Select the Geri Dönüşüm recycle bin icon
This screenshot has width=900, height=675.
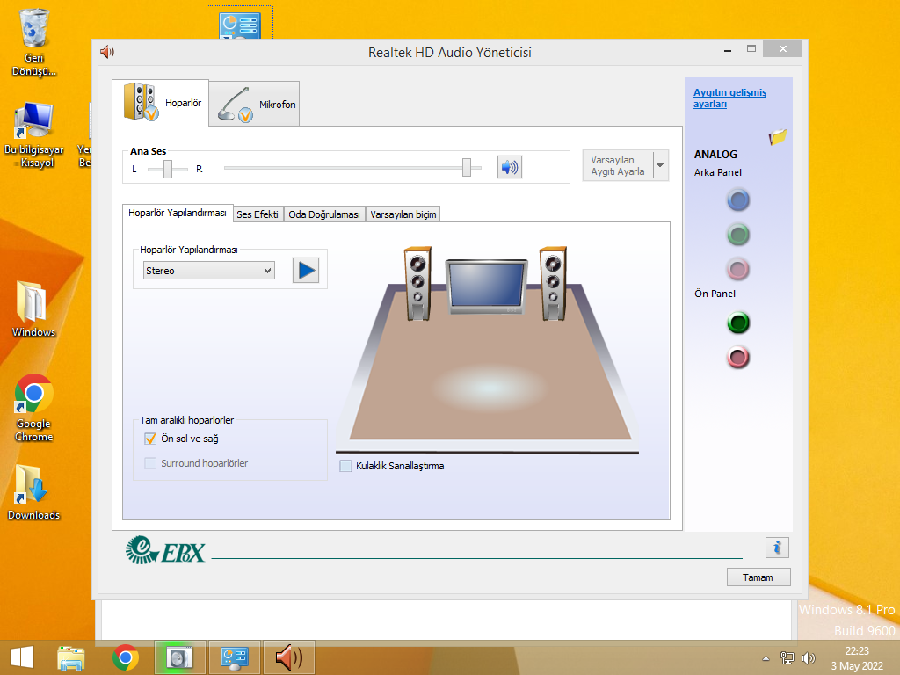34,44
